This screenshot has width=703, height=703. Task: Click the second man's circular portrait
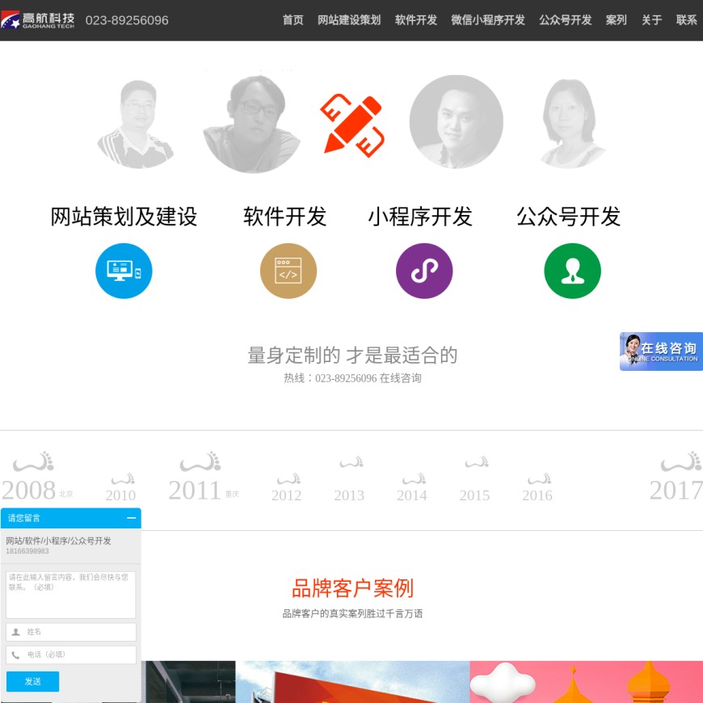point(251,124)
